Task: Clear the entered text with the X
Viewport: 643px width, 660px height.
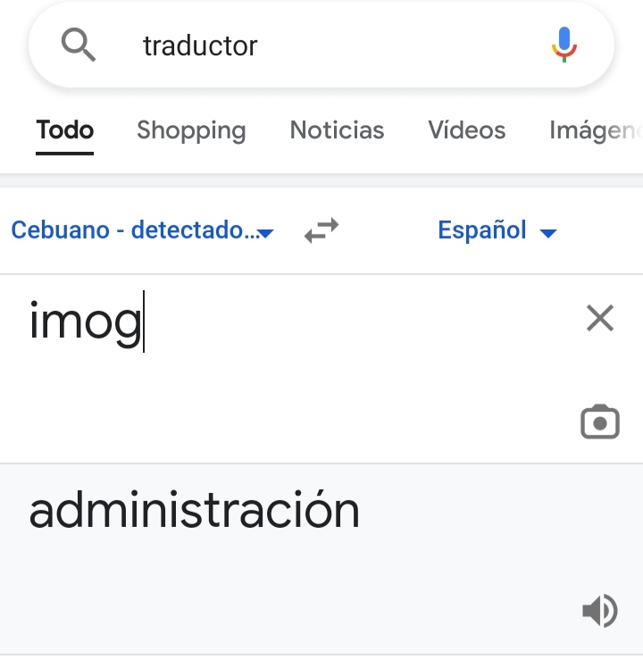Action: (600, 318)
